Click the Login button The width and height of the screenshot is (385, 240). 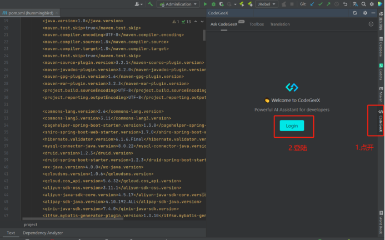pos(292,126)
